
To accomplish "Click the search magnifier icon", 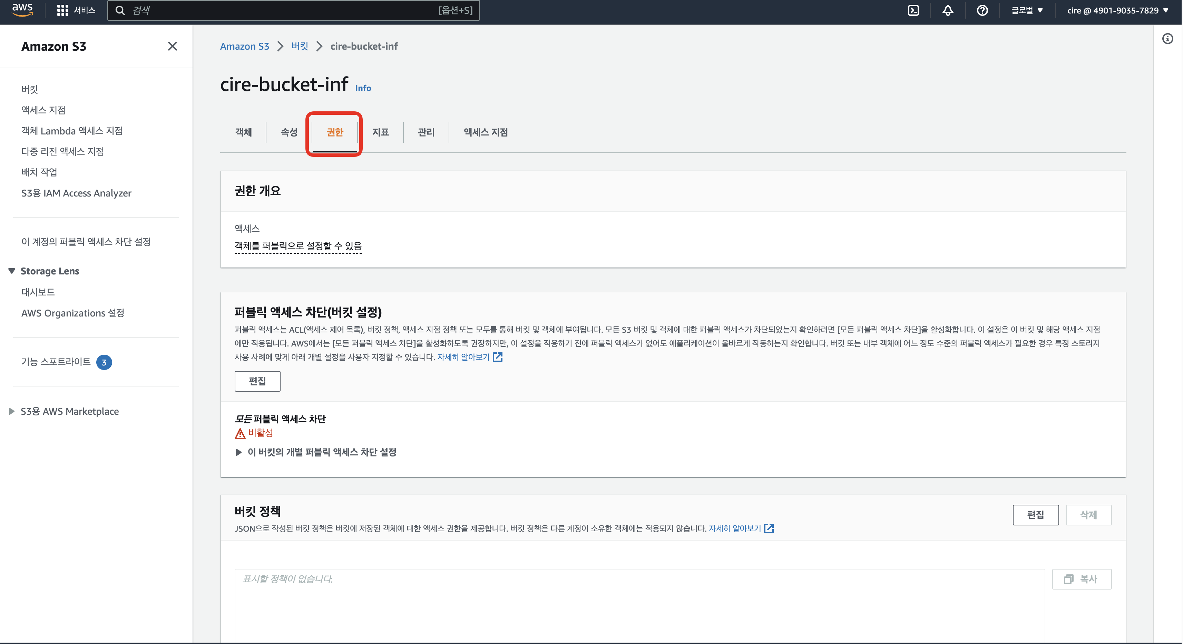I will point(120,11).
